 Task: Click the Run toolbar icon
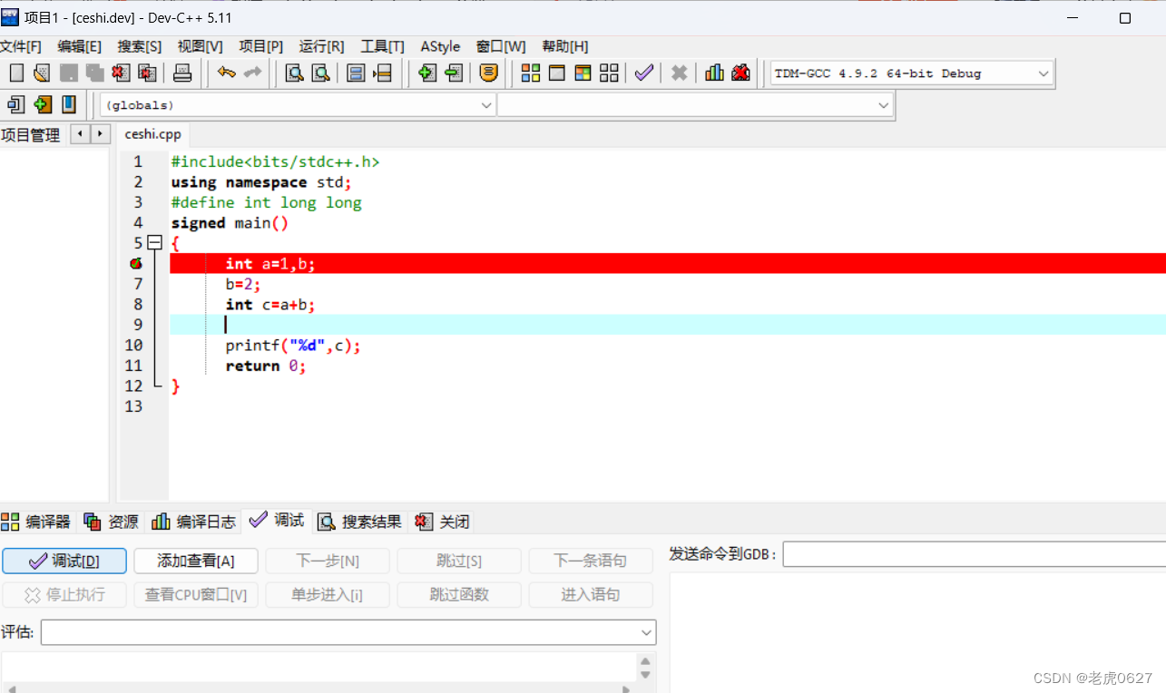[557, 73]
